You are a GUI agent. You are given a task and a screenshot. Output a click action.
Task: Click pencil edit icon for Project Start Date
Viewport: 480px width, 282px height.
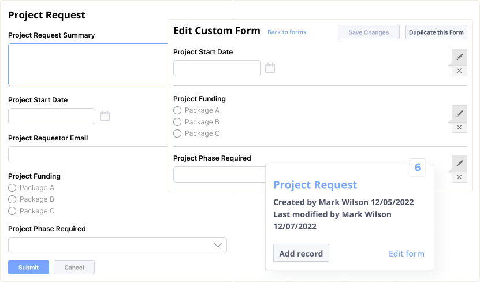click(x=459, y=57)
